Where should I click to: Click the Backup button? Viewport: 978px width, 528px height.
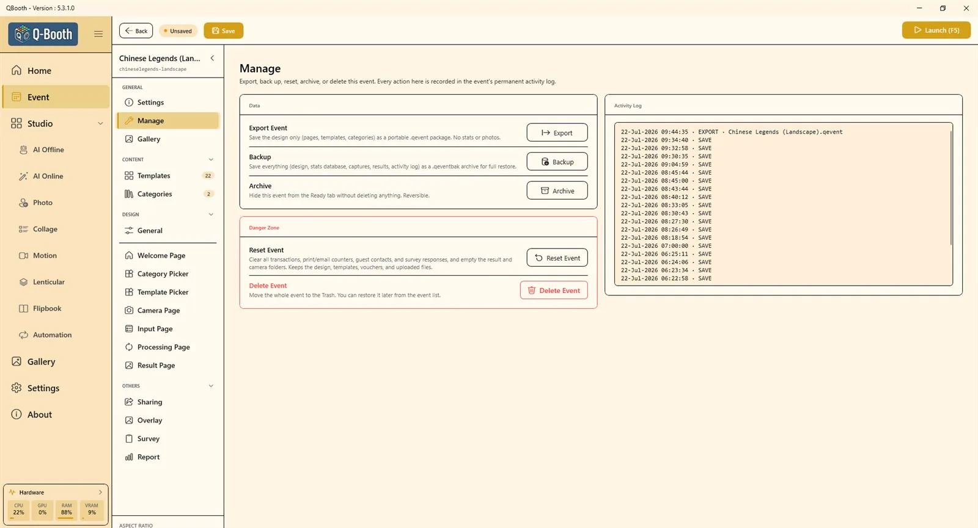[557, 162]
